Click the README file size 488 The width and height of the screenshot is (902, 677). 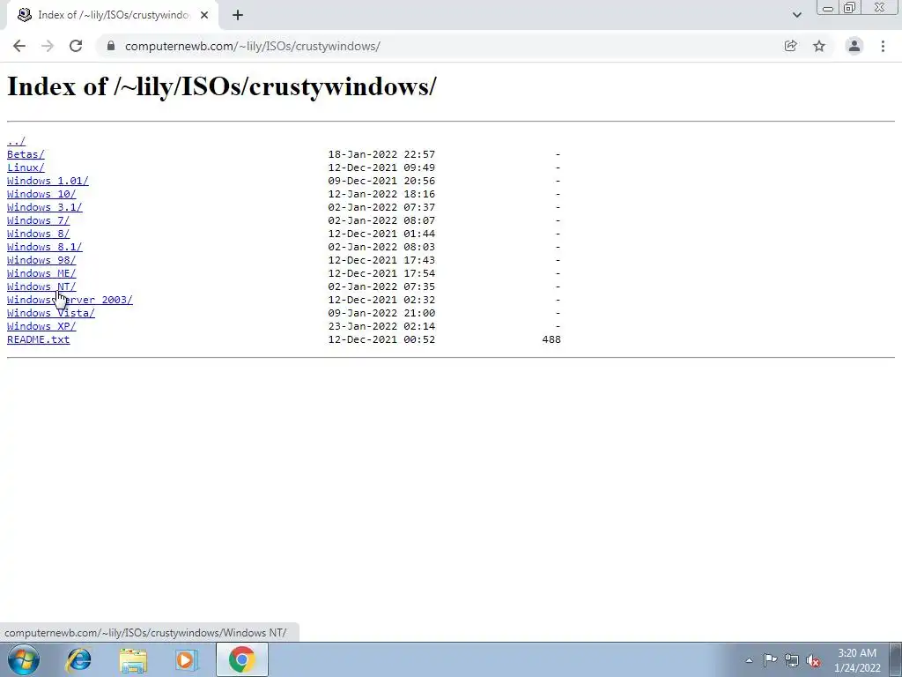click(551, 339)
